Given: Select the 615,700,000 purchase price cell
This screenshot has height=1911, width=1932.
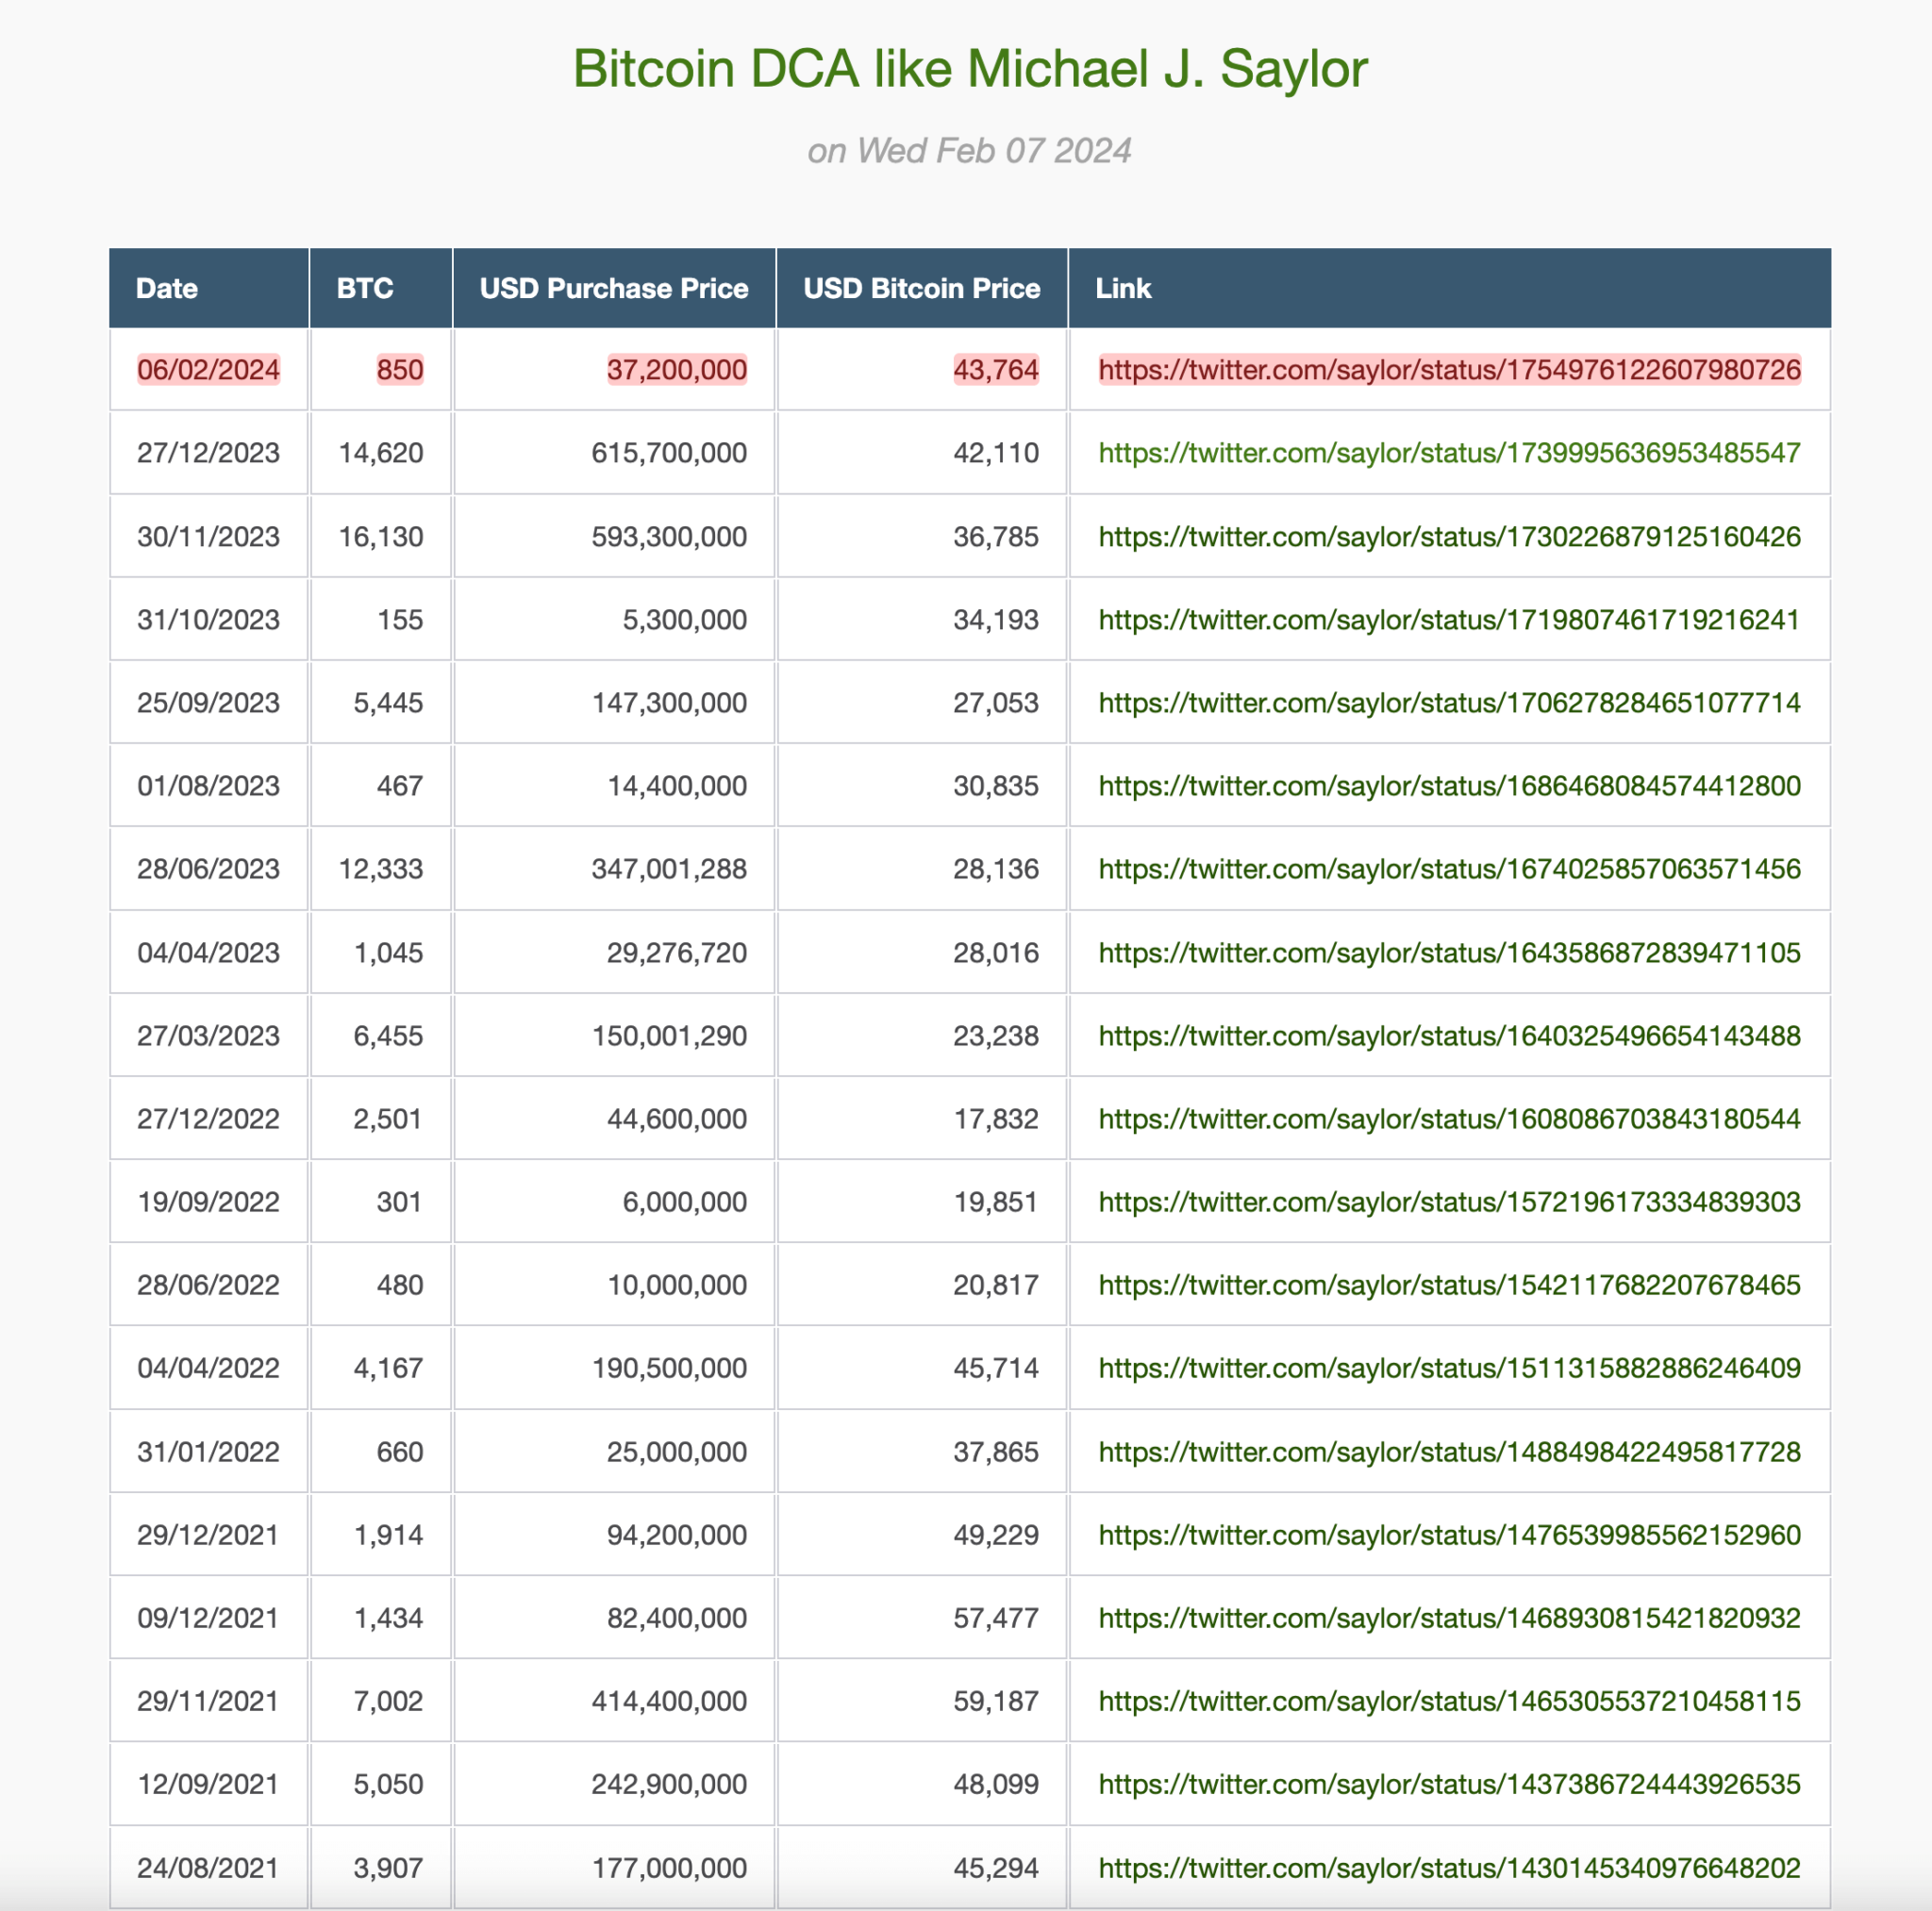Looking at the screenshot, I should (614, 453).
